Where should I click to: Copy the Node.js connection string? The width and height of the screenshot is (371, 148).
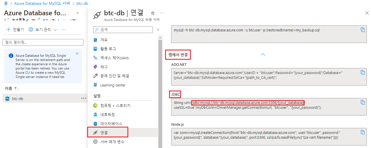(362, 132)
